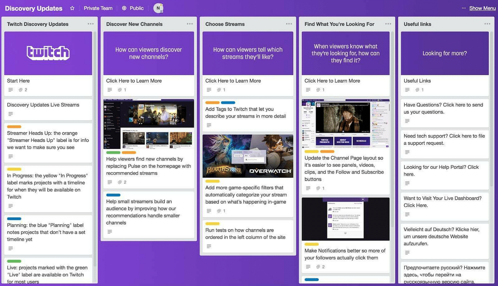Open Choose Streams list actions ellipsis
Screen dimensions: 498x286
[289, 24]
